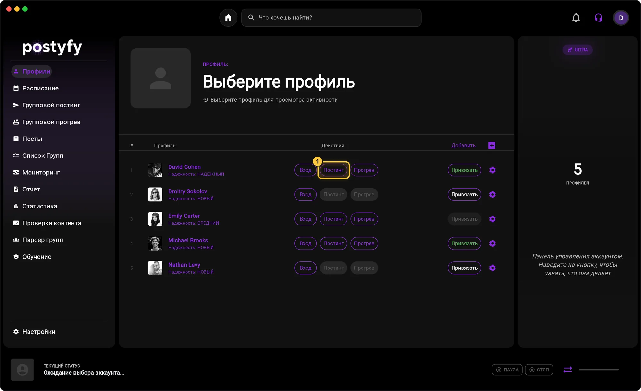Select Emily Carter's avatar photo

(155, 219)
